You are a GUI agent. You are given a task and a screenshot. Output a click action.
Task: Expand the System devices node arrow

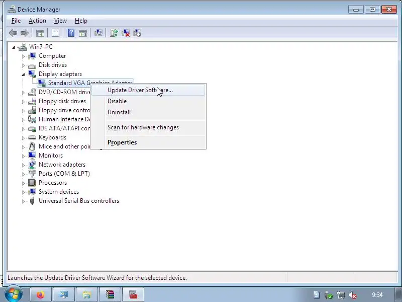coord(23,192)
